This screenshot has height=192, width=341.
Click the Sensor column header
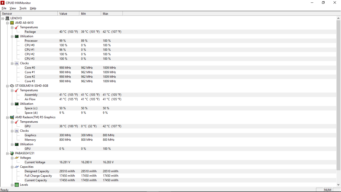[x=29, y=14]
